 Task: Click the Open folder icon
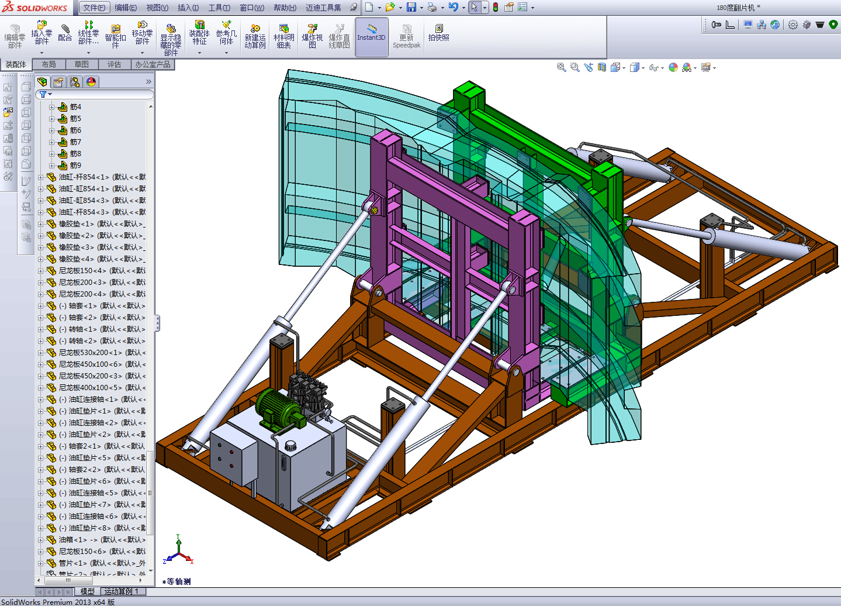(x=390, y=8)
